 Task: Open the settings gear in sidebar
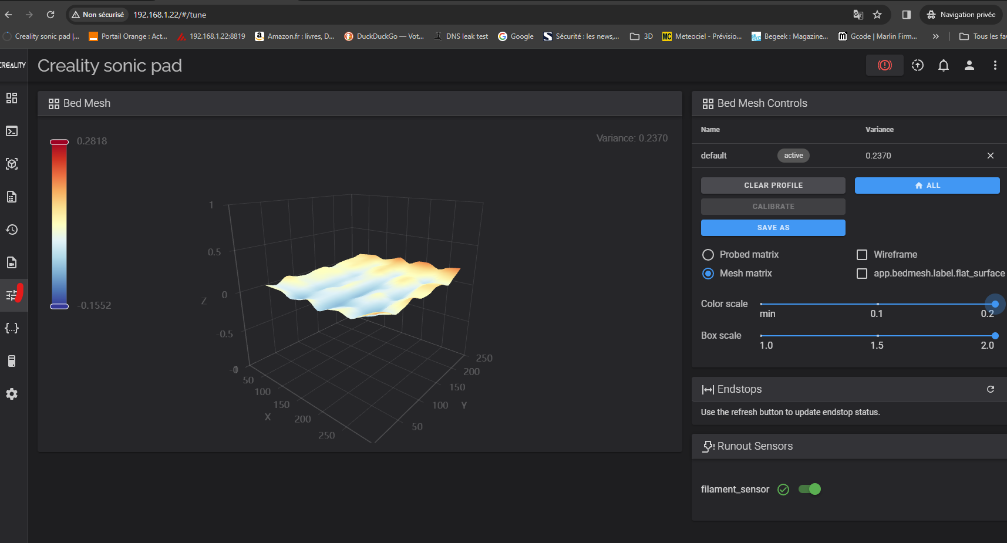12,394
